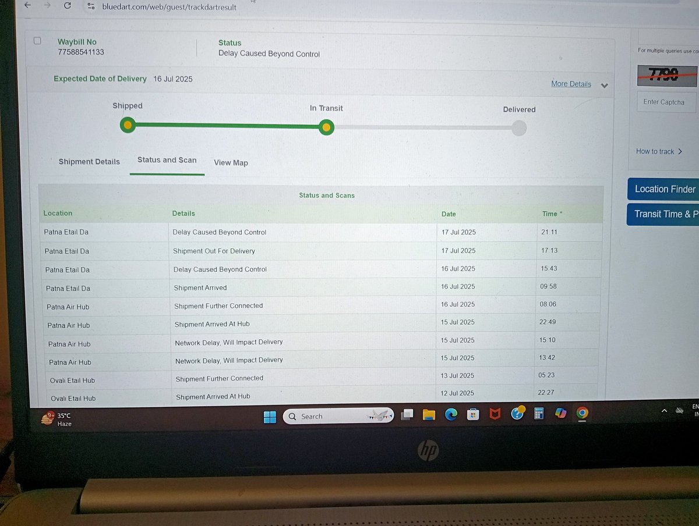Click the network icon in the system tray
699x526 pixels.
[x=679, y=410]
